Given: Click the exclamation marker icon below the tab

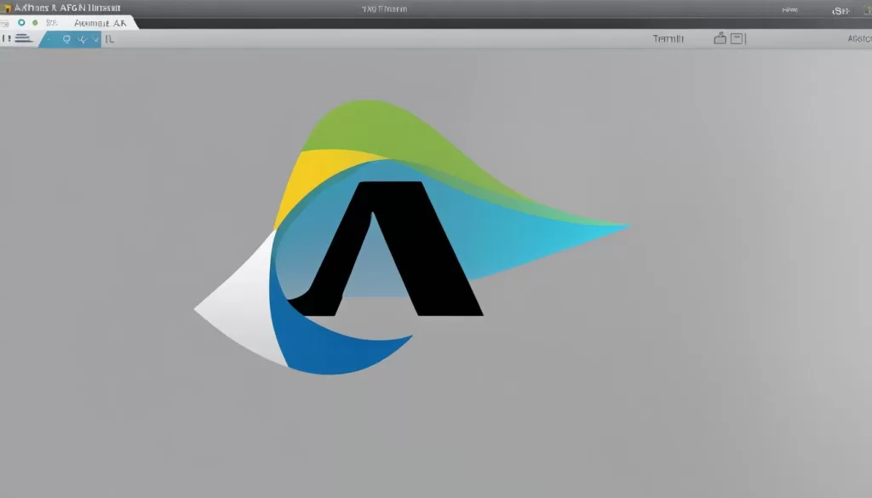Looking at the screenshot, I should (x=6, y=38).
